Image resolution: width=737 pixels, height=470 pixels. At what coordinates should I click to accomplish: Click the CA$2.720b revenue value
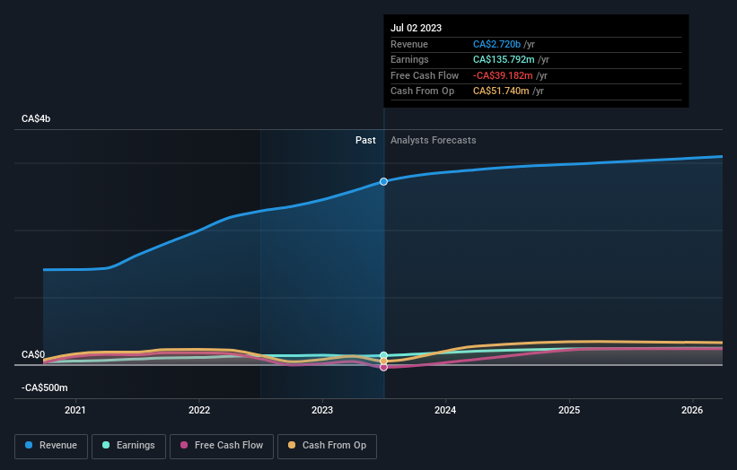(x=496, y=44)
